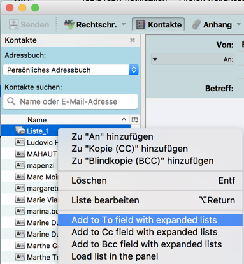Select the marina.bu contact row
Screen dimensions: 244x264
tap(30, 211)
